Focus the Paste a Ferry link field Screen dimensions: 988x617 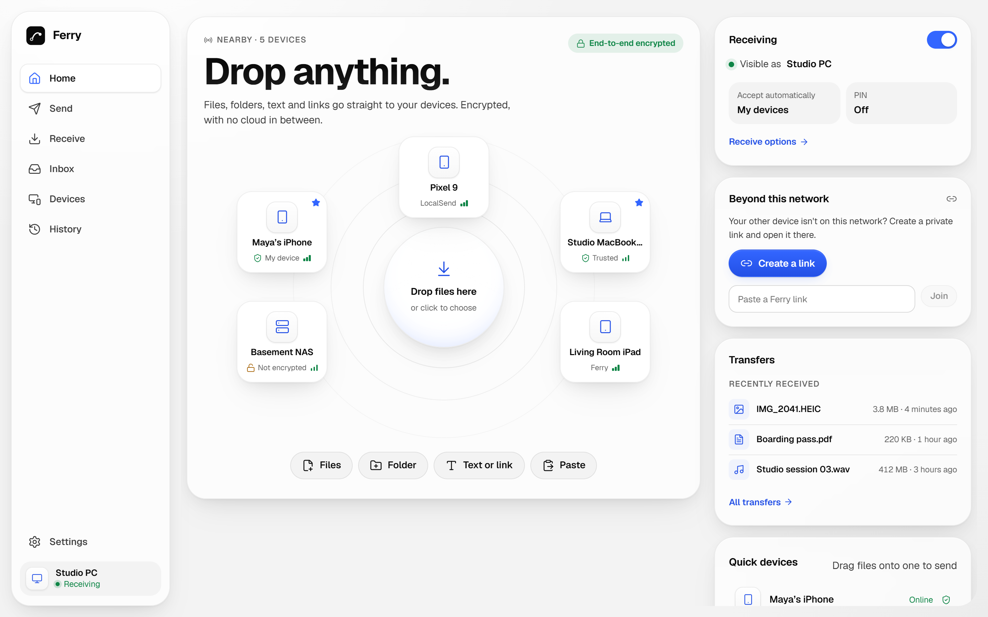coord(821,299)
